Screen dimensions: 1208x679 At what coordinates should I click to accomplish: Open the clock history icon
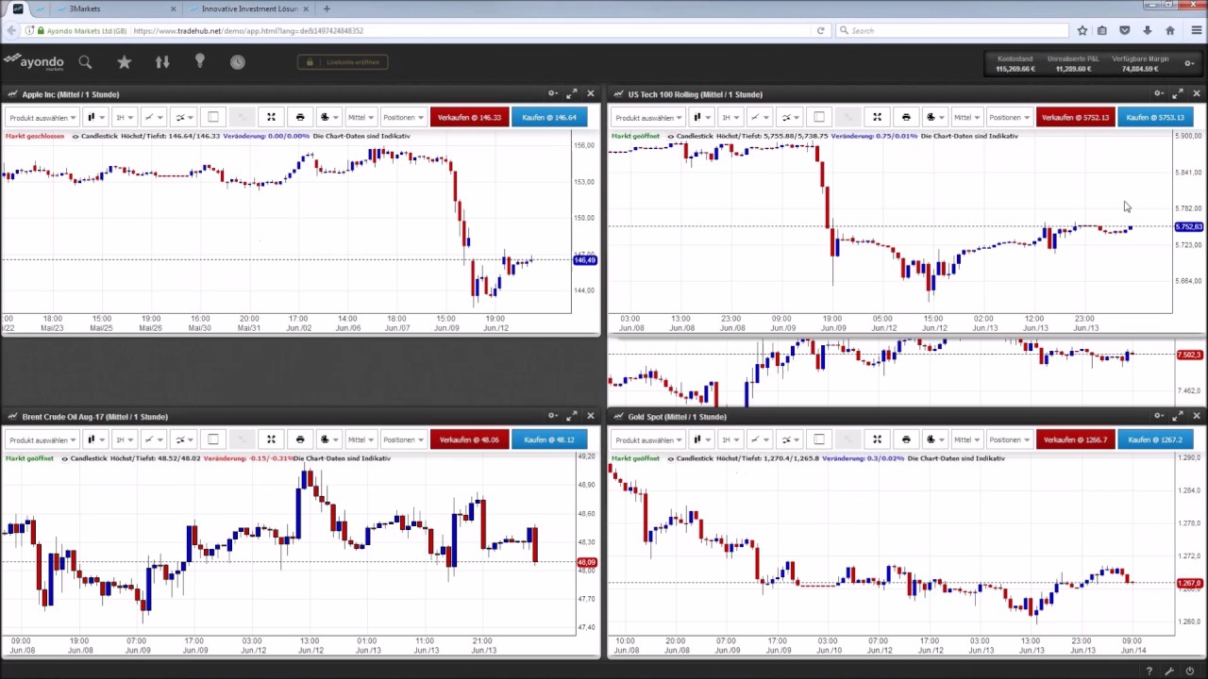pyautogui.click(x=238, y=62)
